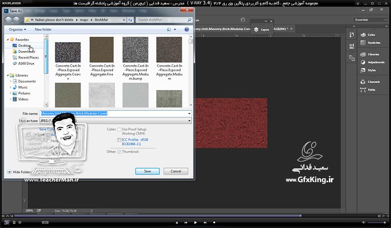Toggle the ICC Profile sRGB checkbox
The height and width of the screenshot is (228, 391).
click(119, 140)
